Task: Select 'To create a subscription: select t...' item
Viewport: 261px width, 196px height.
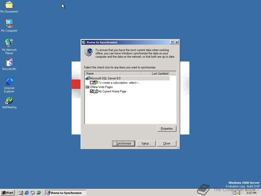Action: coord(119,82)
